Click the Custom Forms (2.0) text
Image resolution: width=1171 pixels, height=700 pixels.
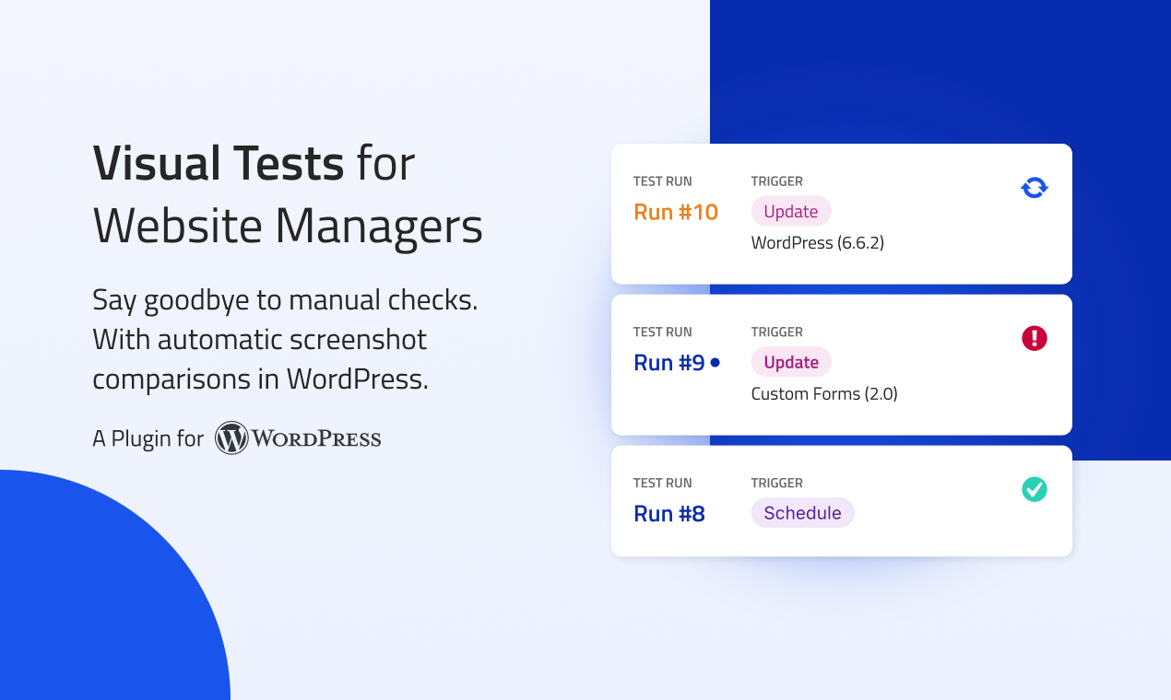[824, 394]
